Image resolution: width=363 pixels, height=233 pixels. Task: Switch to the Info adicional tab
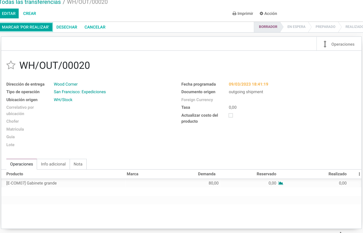pyautogui.click(x=53, y=164)
